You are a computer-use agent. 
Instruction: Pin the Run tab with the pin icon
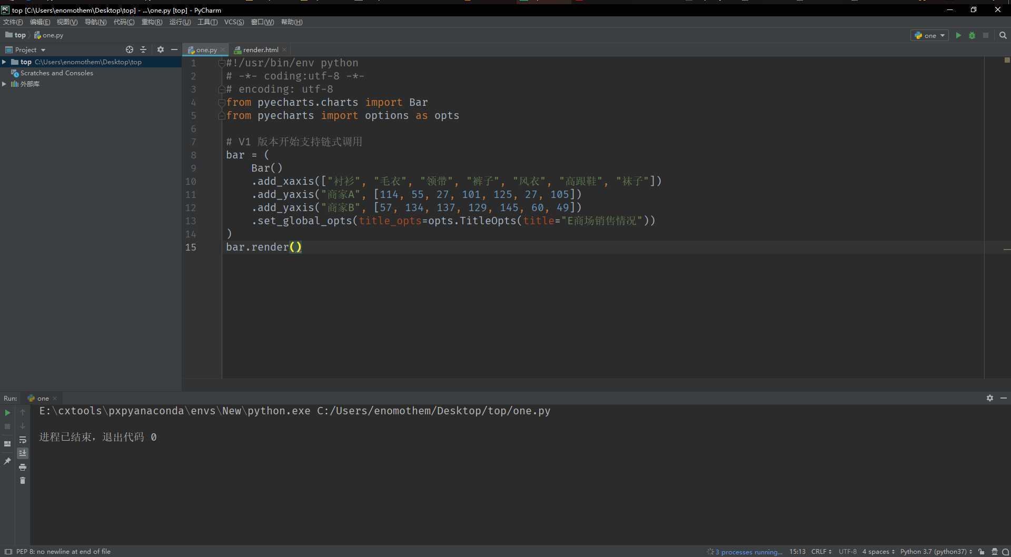pos(7,461)
